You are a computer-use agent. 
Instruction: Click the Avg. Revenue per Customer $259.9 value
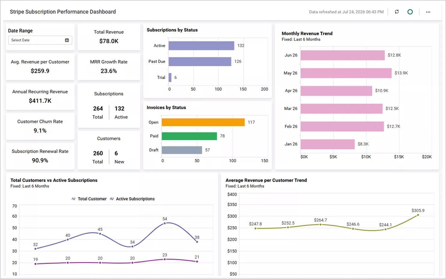click(x=40, y=71)
